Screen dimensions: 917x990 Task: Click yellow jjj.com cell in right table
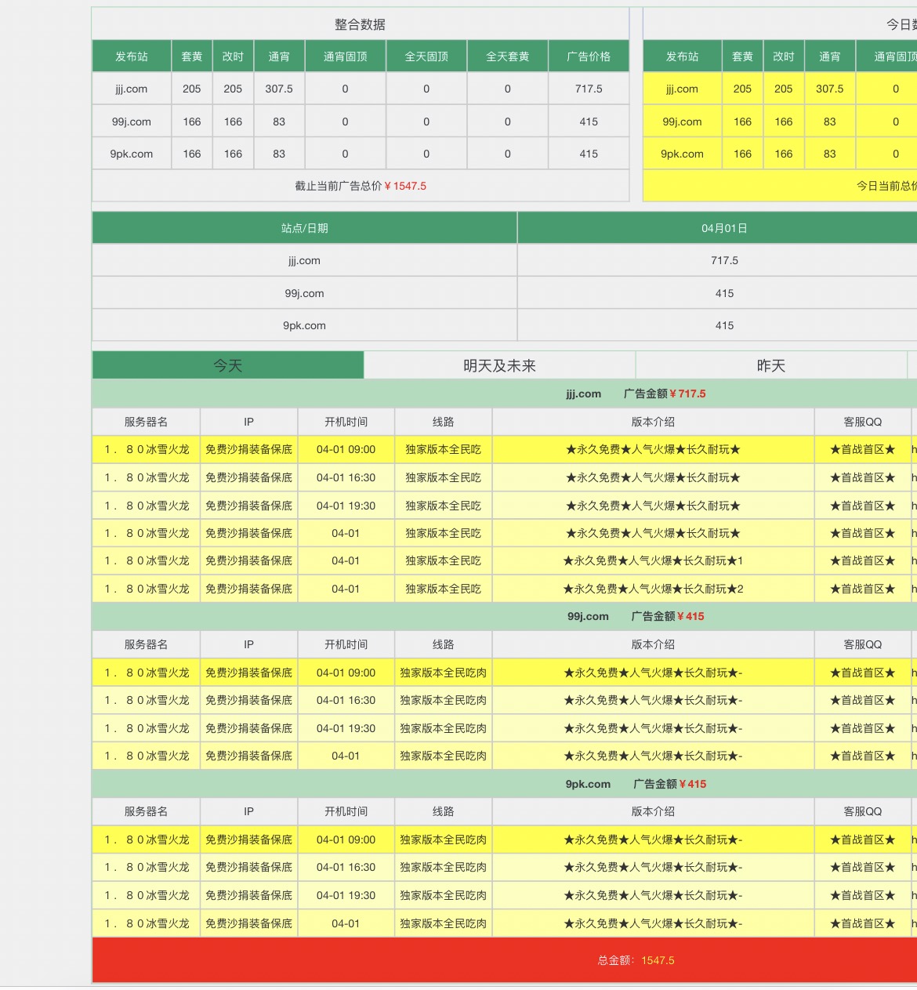(682, 89)
